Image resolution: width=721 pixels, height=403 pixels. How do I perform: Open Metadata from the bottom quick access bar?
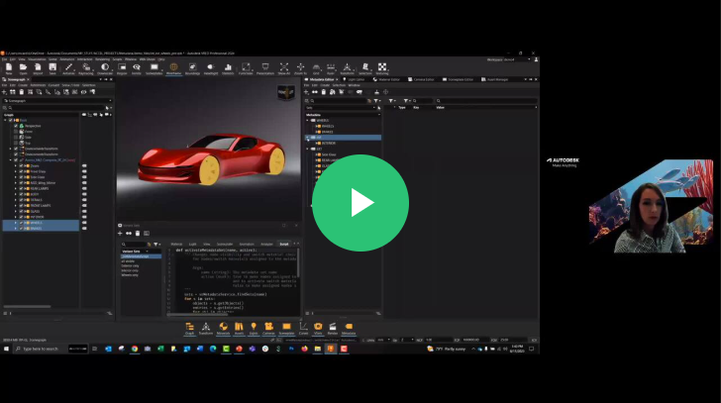coord(349,328)
